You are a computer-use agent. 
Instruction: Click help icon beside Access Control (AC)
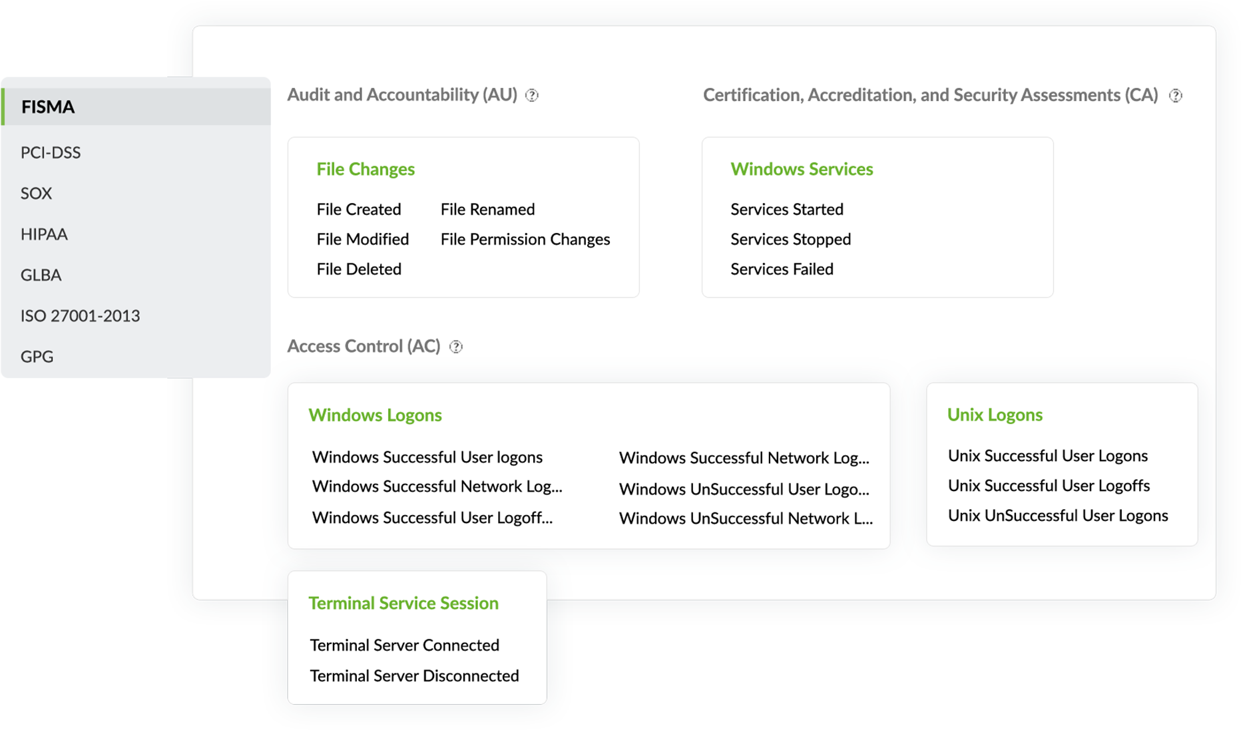tap(456, 347)
